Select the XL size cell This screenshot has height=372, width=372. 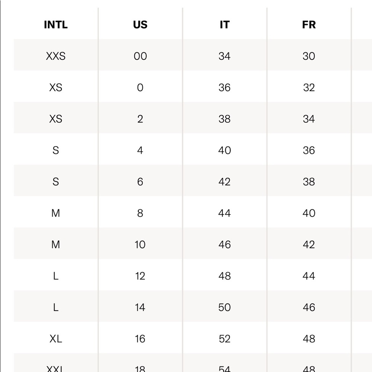point(56,339)
